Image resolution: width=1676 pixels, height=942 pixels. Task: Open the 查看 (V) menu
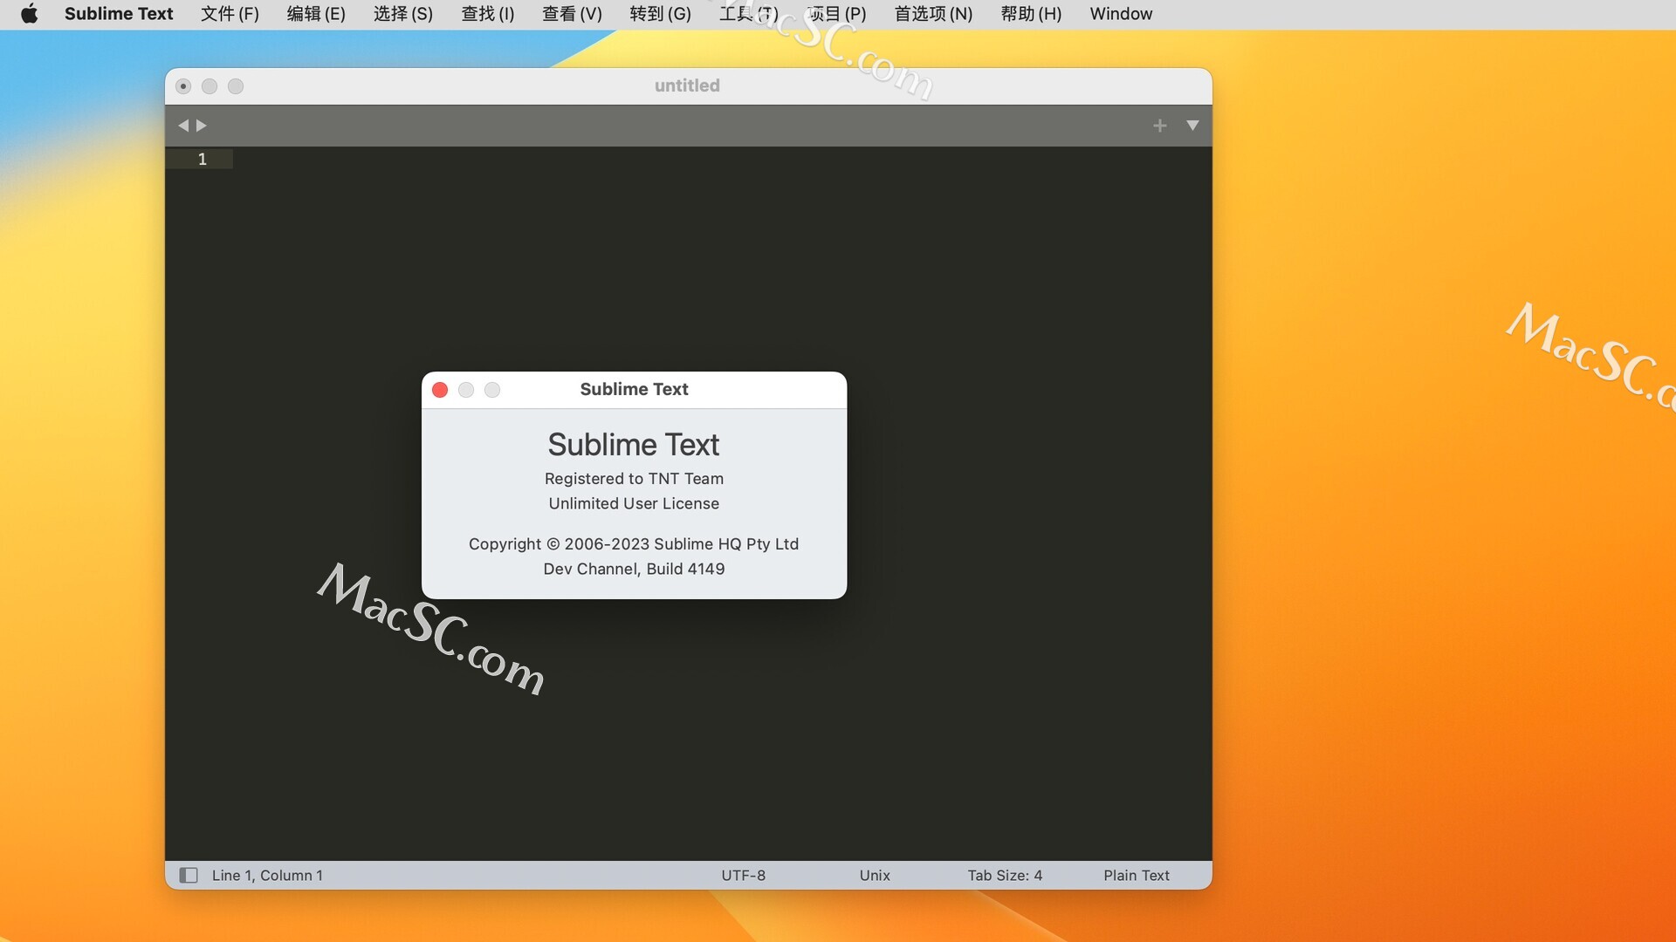[572, 14]
